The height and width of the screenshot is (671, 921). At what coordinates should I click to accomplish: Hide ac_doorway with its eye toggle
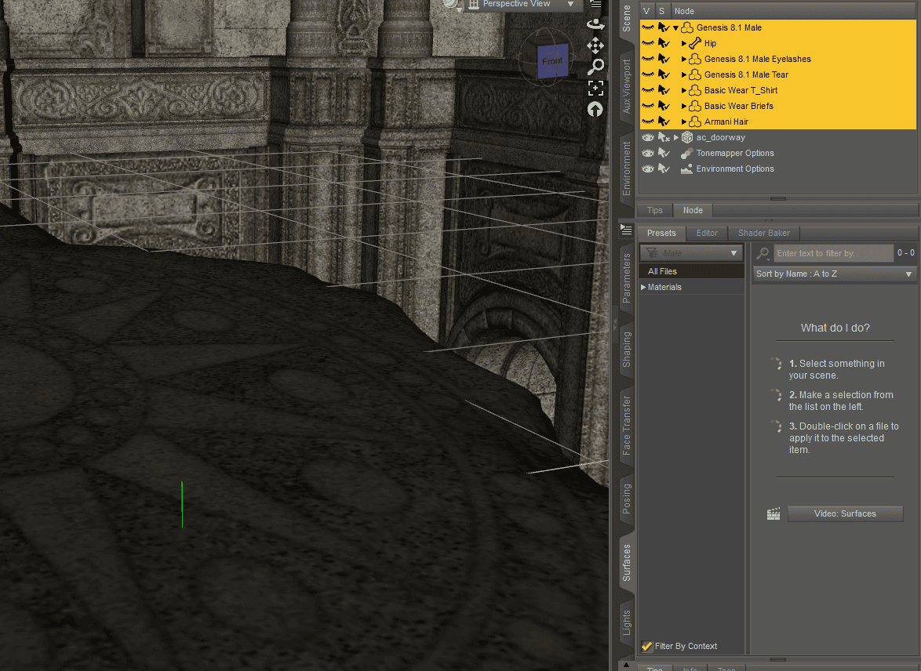647,137
